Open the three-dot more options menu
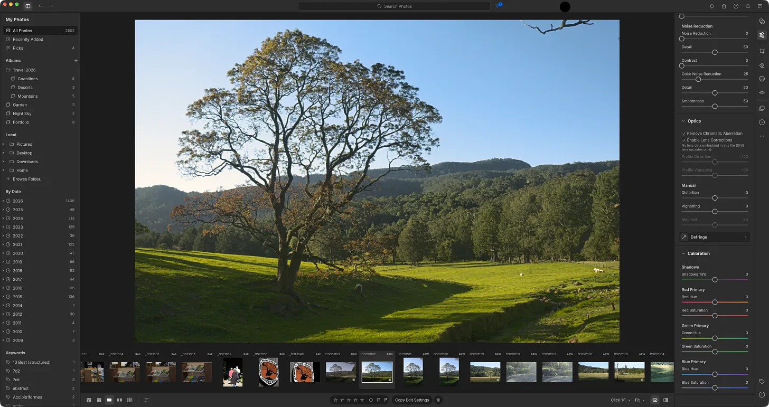This screenshot has height=407, width=769. [762, 136]
